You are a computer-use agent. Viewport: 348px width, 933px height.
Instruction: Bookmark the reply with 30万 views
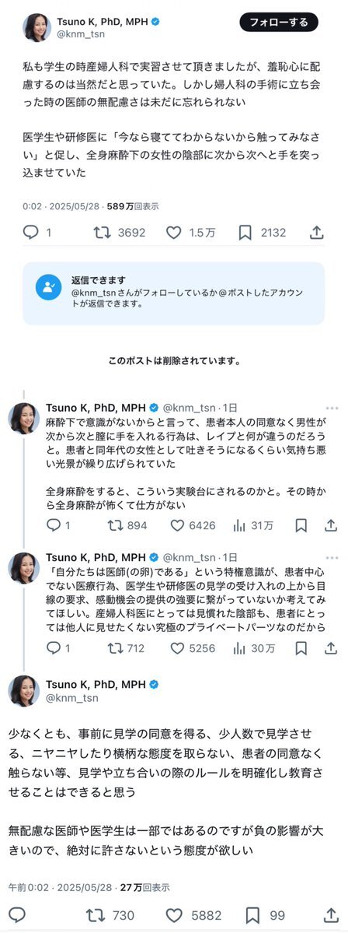301,648
